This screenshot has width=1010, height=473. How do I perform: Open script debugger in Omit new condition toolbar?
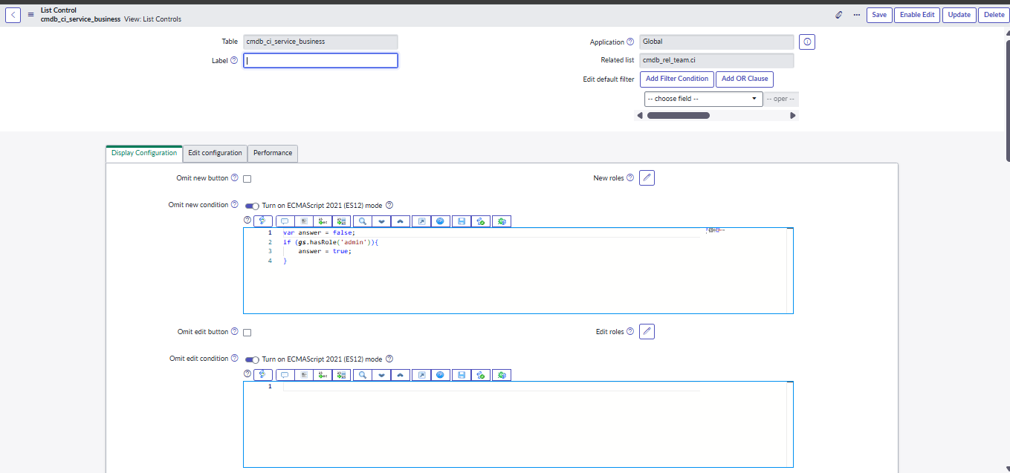(502, 221)
